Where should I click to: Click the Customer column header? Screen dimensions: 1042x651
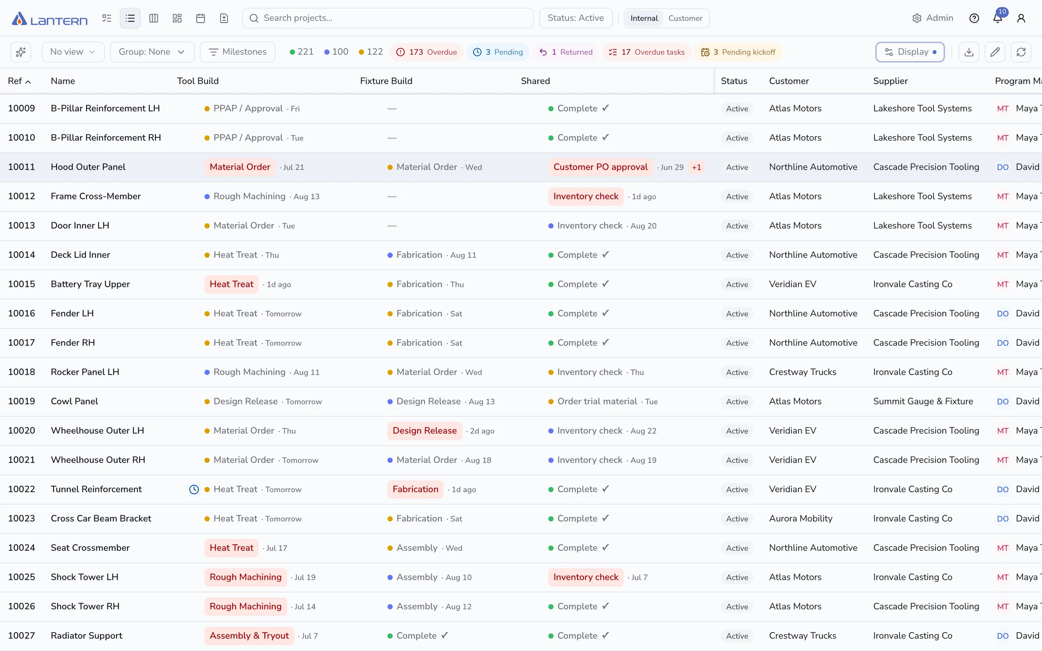tap(789, 81)
